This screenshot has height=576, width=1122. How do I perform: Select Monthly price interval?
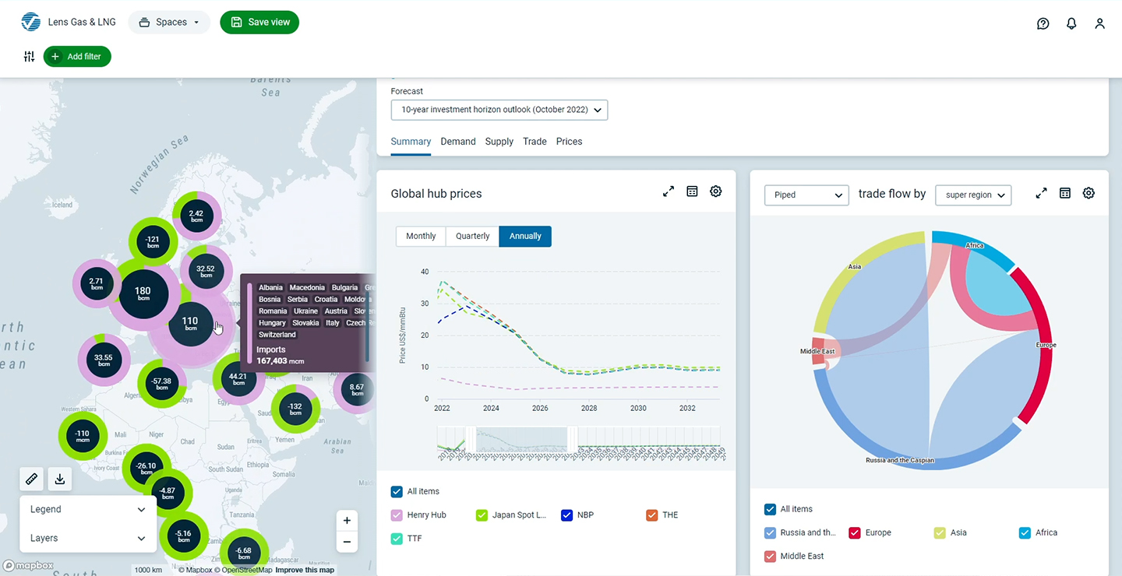[421, 236]
